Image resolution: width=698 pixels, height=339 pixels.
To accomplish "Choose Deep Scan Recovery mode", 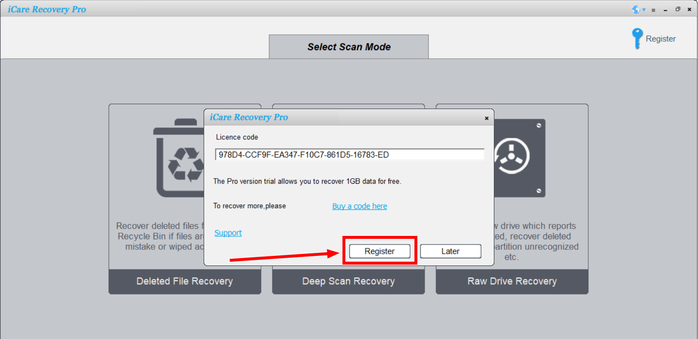I will tap(348, 281).
